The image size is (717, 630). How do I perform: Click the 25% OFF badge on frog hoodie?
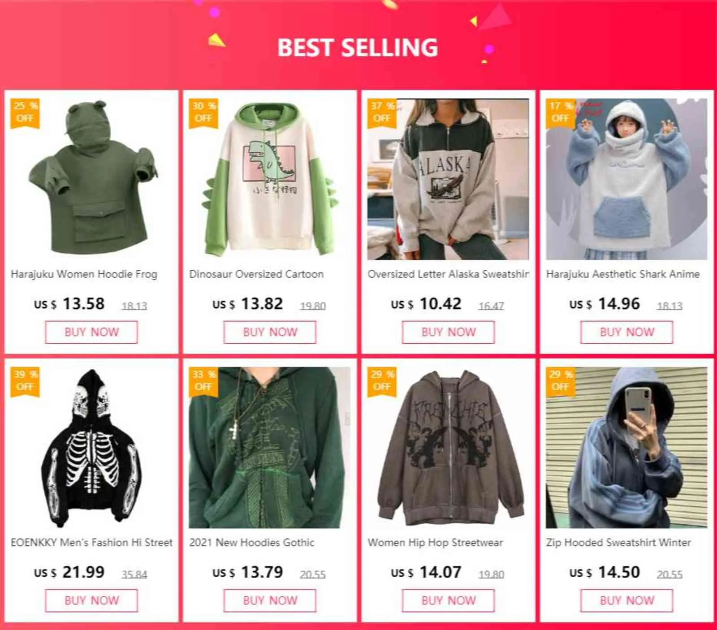pyautogui.click(x=25, y=113)
